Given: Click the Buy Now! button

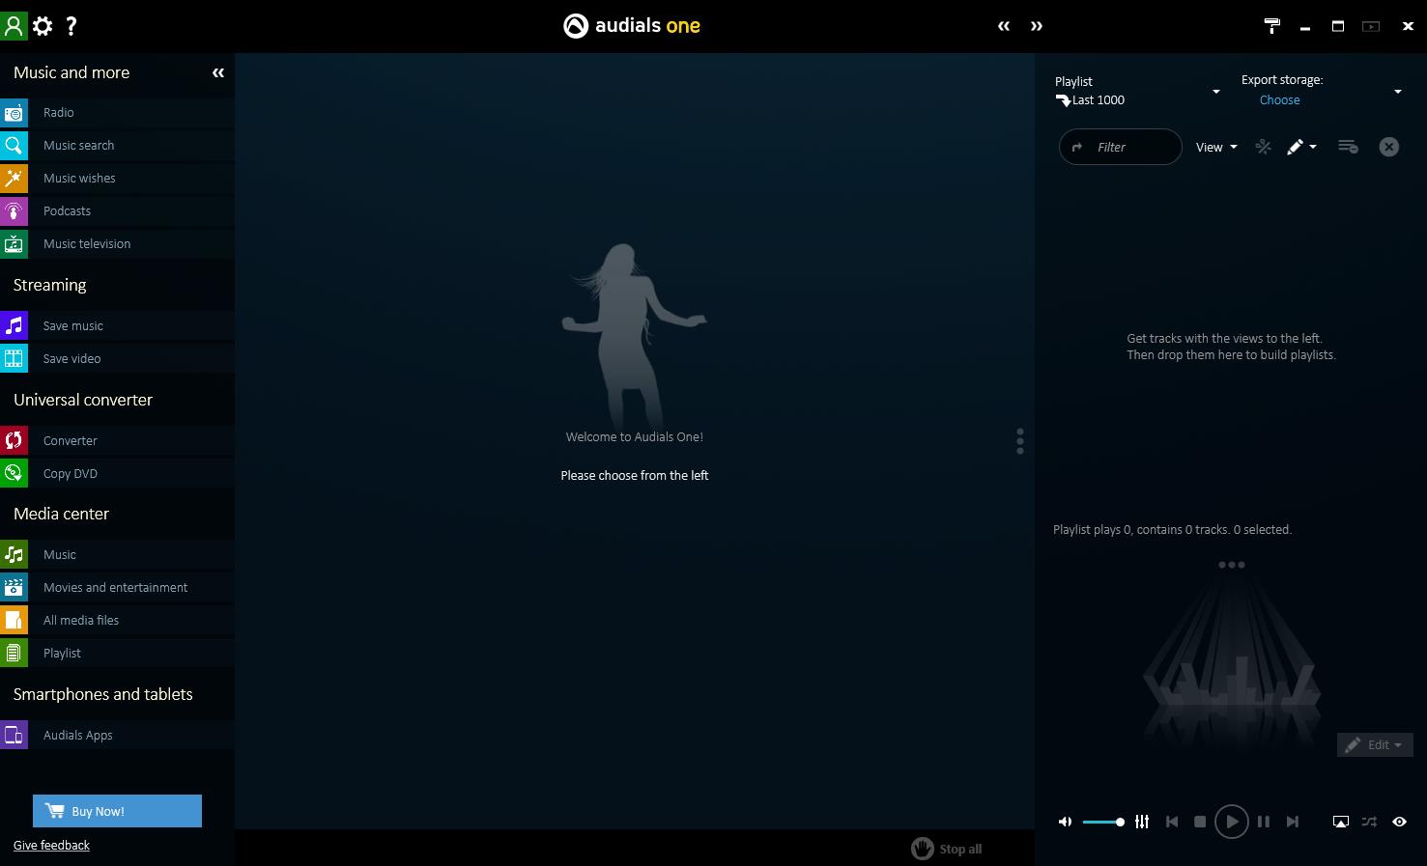Looking at the screenshot, I should coord(117,811).
